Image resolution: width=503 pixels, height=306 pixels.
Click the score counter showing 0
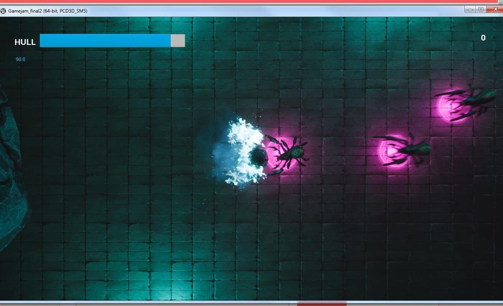(x=483, y=38)
